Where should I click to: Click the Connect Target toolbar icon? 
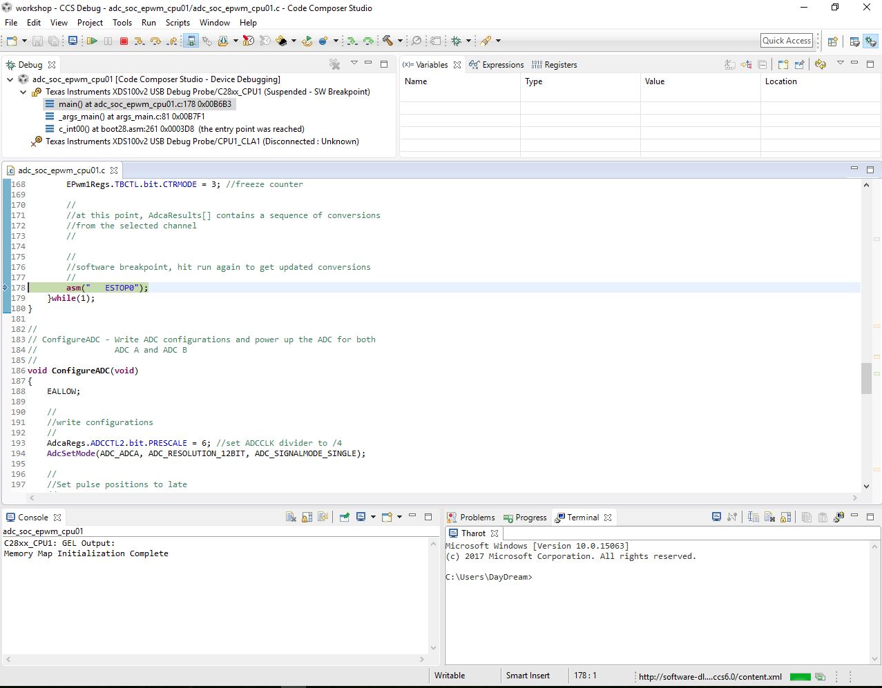207,41
